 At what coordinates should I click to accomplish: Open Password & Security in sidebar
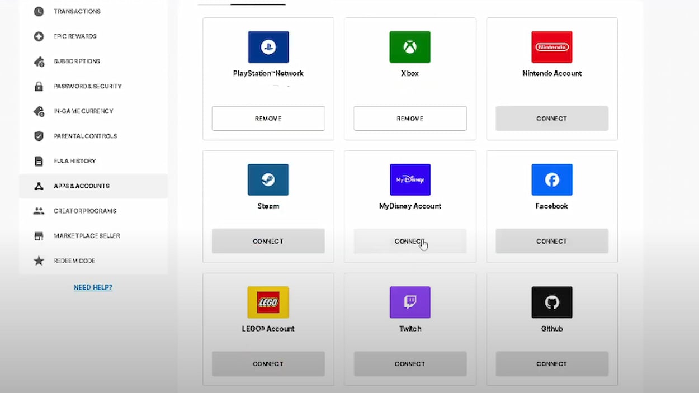(x=87, y=86)
